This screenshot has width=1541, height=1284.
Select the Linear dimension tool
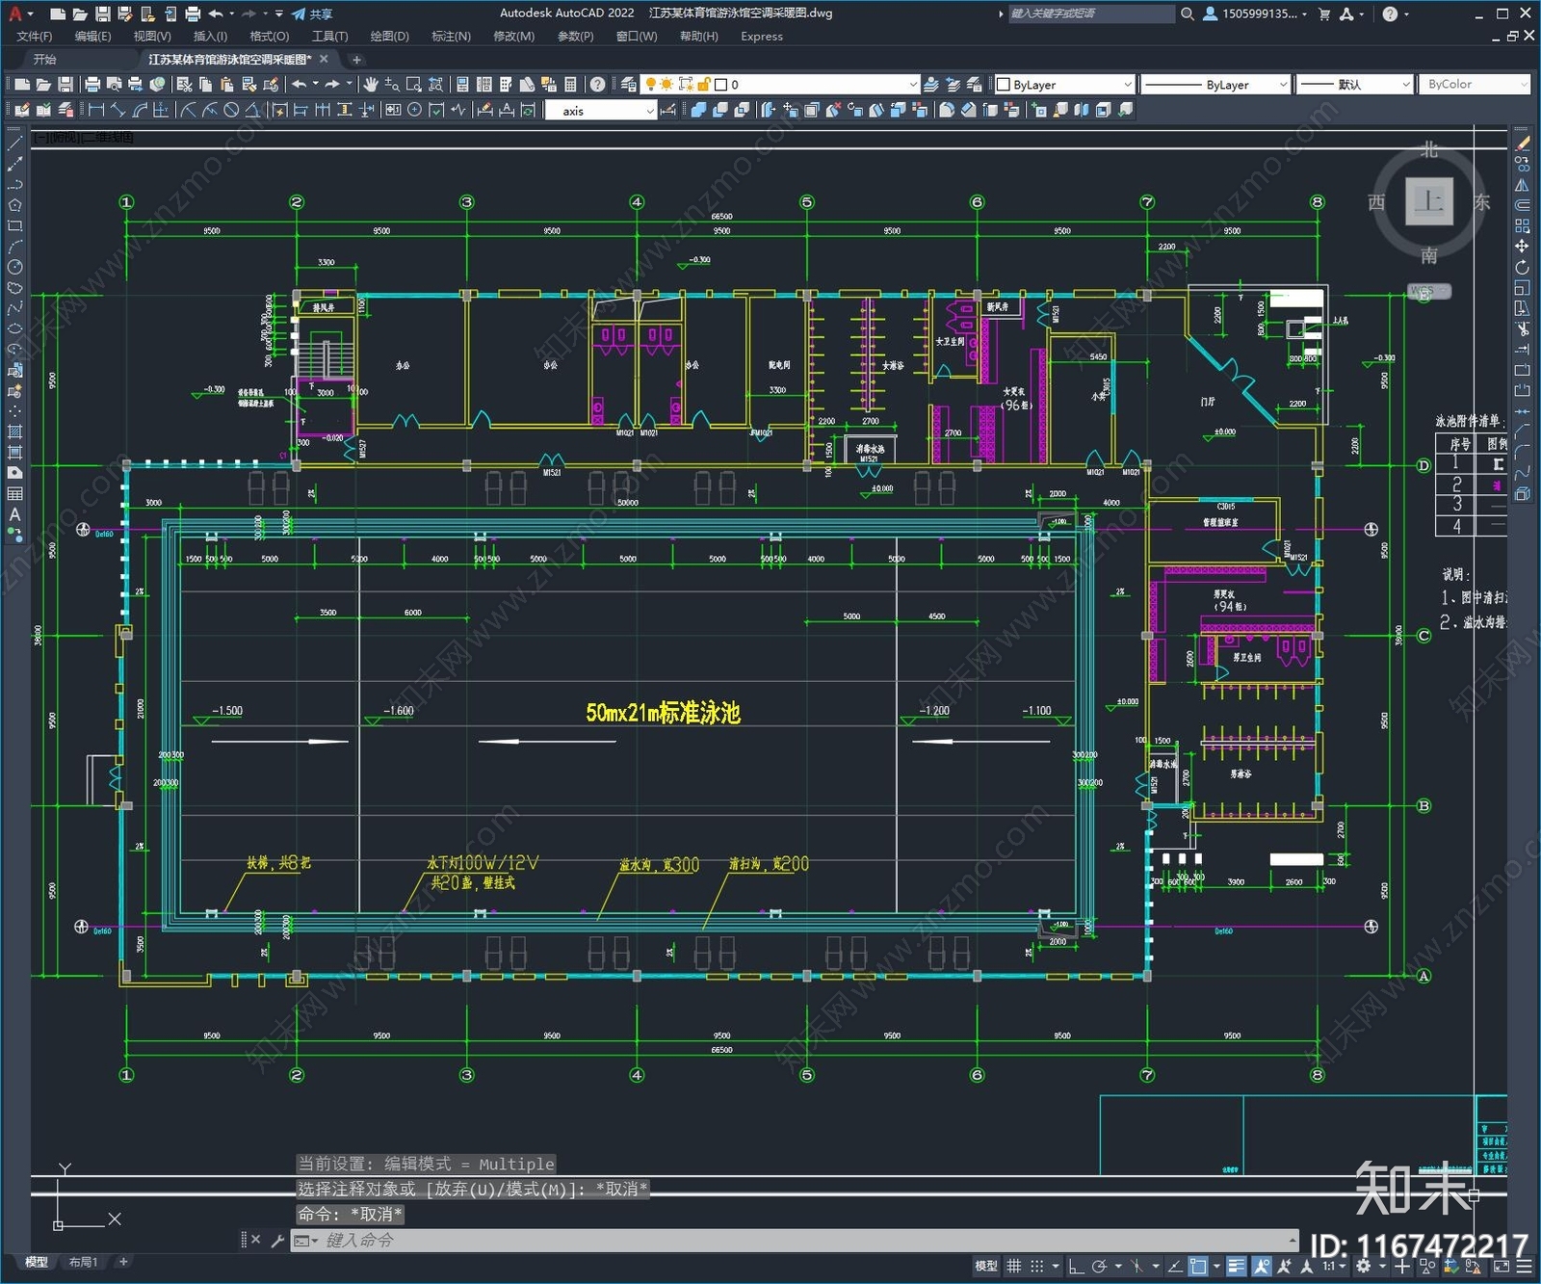pyautogui.click(x=96, y=111)
